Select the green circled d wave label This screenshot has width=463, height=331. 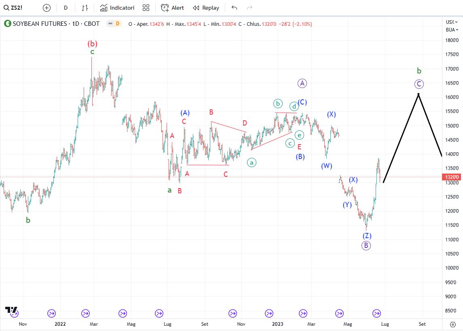[294, 107]
